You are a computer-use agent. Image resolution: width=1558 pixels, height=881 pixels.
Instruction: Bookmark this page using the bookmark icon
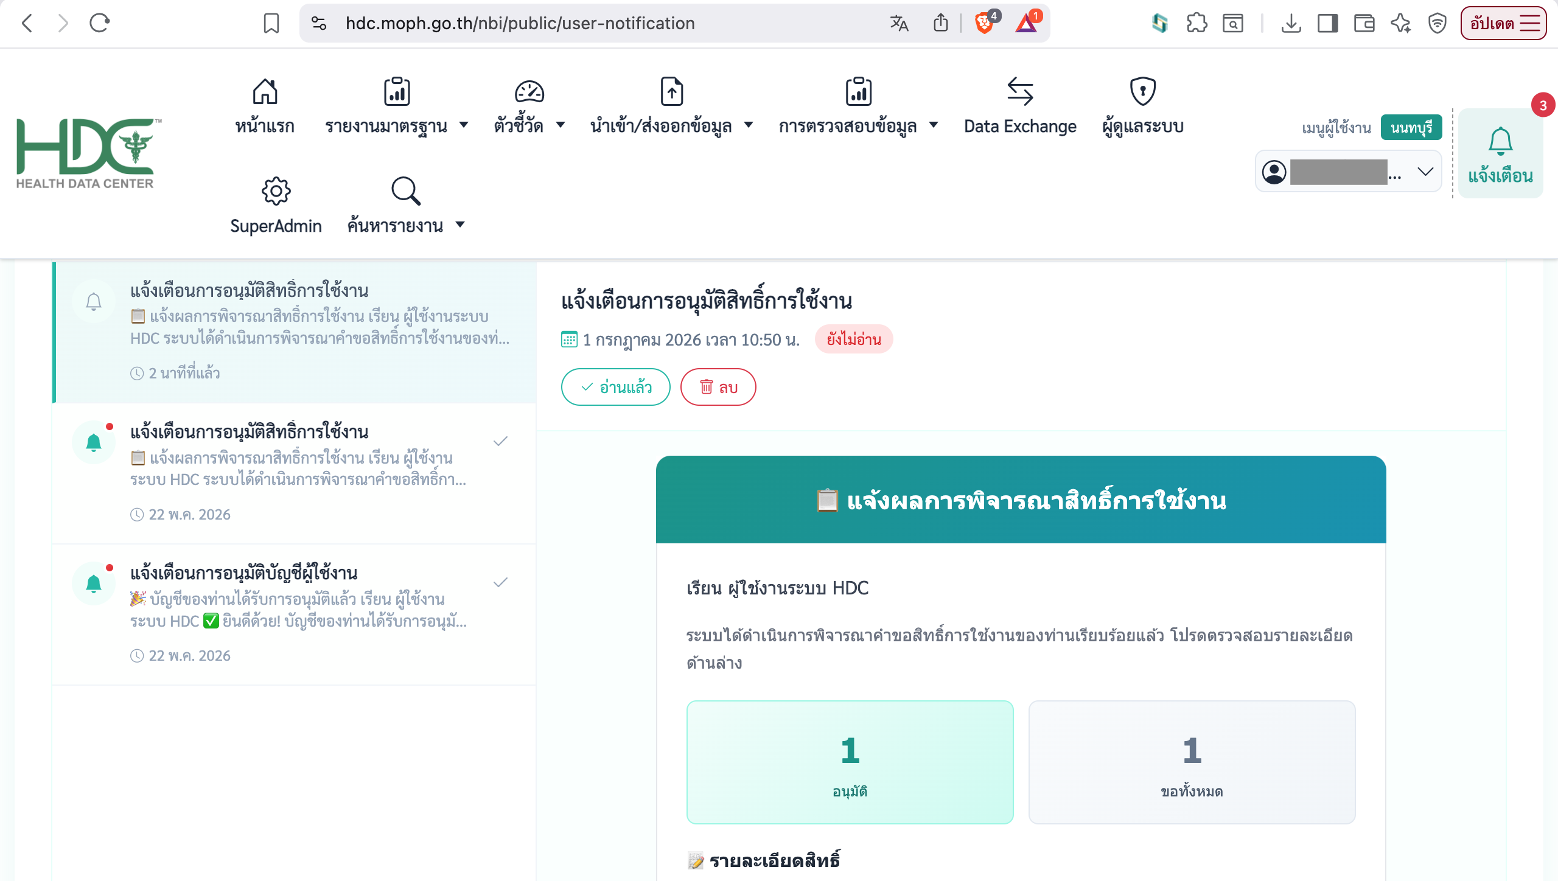click(x=271, y=23)
